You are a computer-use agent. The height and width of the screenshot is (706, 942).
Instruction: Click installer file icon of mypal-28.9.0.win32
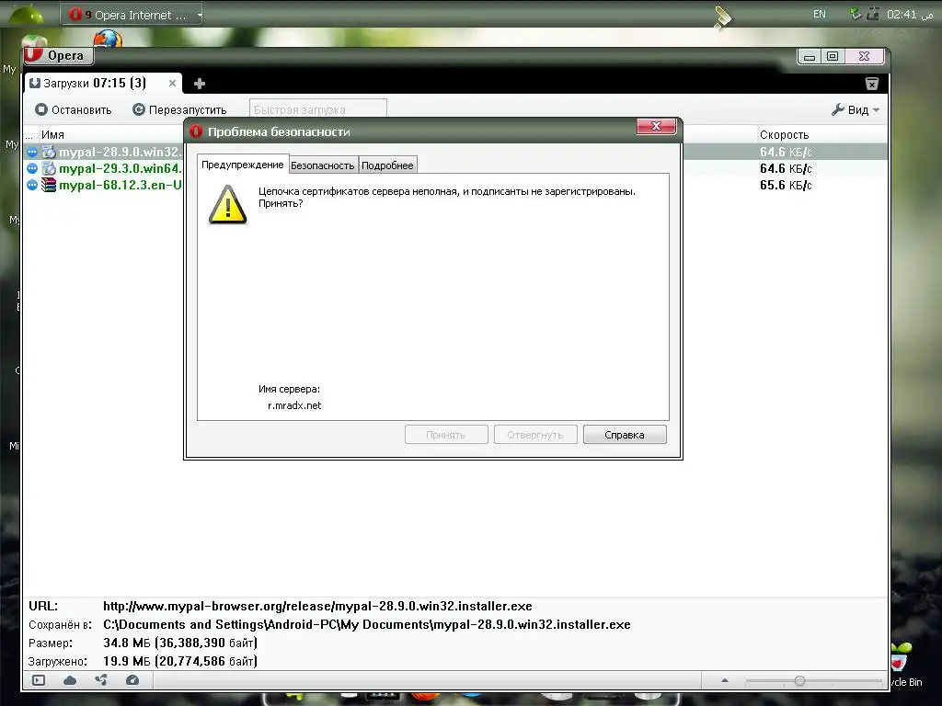coord(49,152)
